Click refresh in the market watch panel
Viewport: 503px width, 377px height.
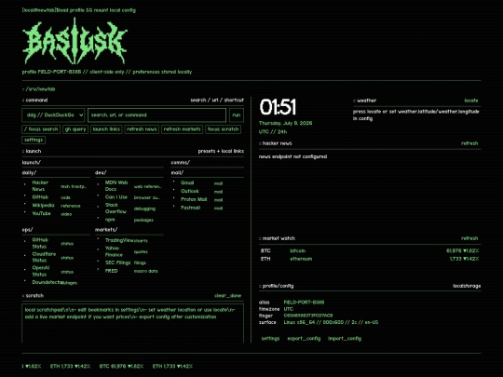point(469,238)
